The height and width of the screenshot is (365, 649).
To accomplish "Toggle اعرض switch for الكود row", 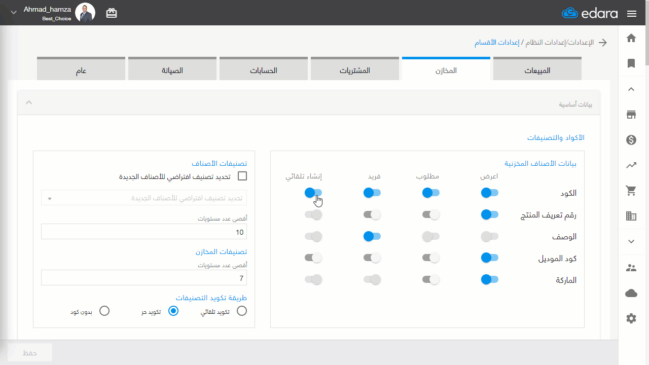I will coord(490,193).
